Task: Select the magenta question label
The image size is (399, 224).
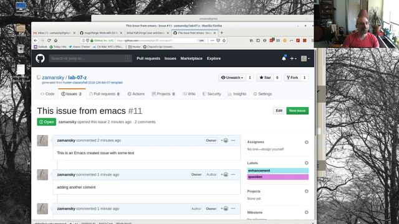Action: (278, 177)
